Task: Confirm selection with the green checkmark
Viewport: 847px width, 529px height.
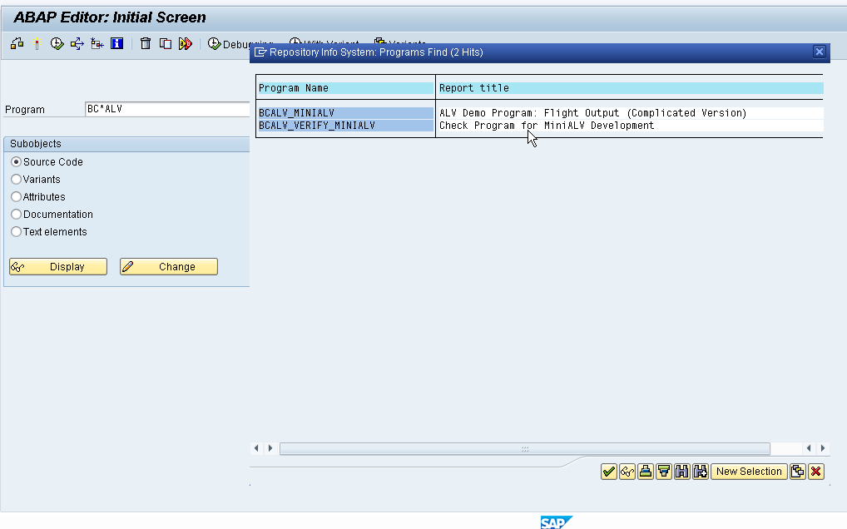Action: coord(609,472)
